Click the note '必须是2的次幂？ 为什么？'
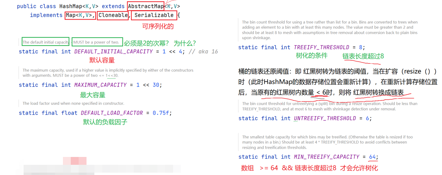This screenshot has height=175, width=442. click(x=160, y=43)
